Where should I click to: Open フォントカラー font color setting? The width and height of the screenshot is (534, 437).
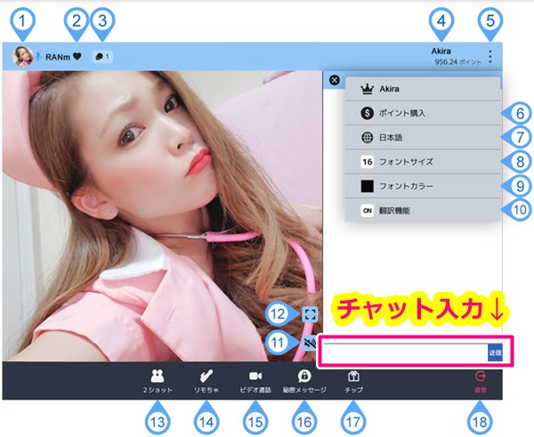(423, 186)
